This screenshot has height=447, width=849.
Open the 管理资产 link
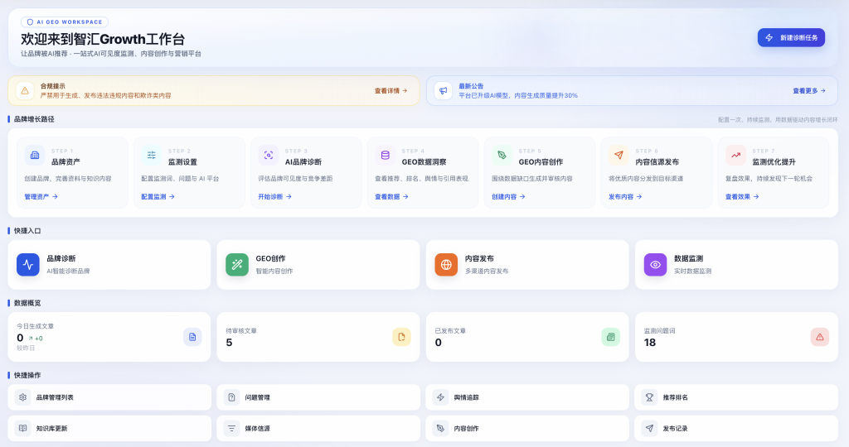(41, 197)
